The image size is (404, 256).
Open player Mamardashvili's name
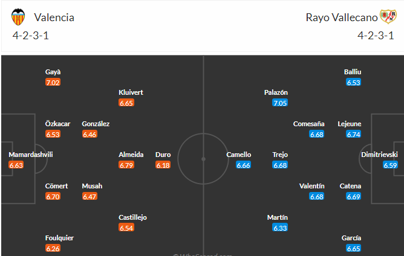[x=31, y=155]
